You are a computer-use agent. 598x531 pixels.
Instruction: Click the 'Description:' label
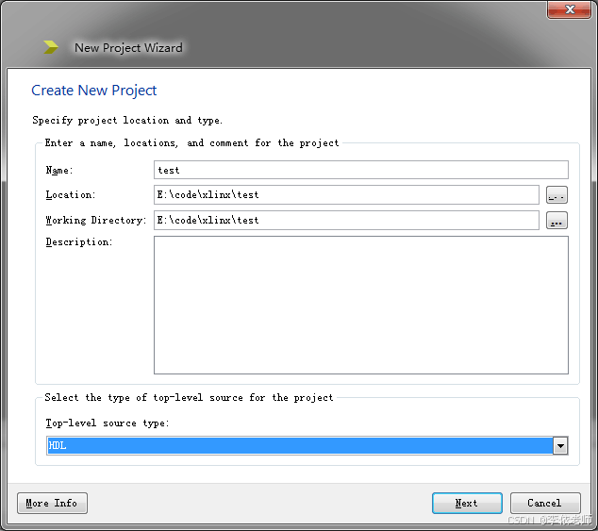(79, 241)
